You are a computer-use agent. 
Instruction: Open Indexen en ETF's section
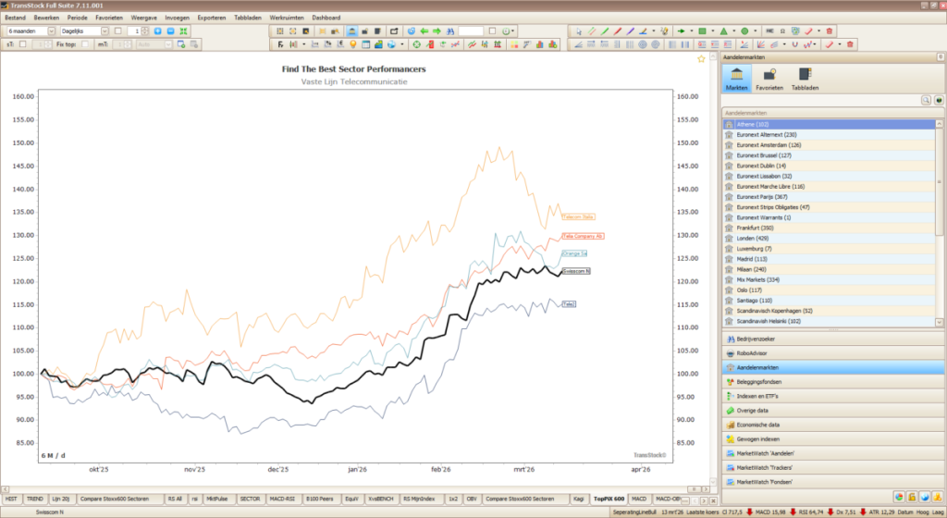pos(833,396)
